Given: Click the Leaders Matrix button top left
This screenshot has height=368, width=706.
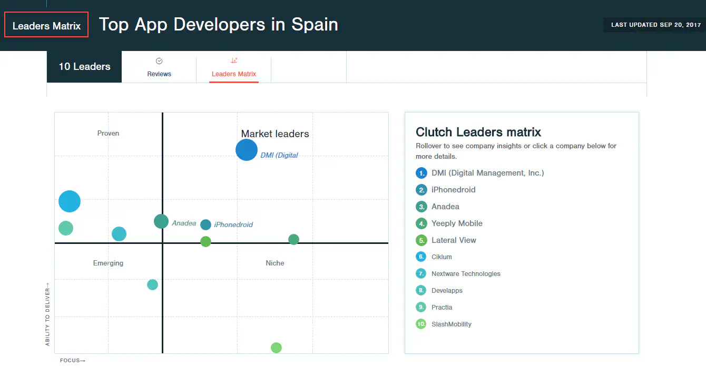Looking at the screenshot, I should click(x=46, y=24).
